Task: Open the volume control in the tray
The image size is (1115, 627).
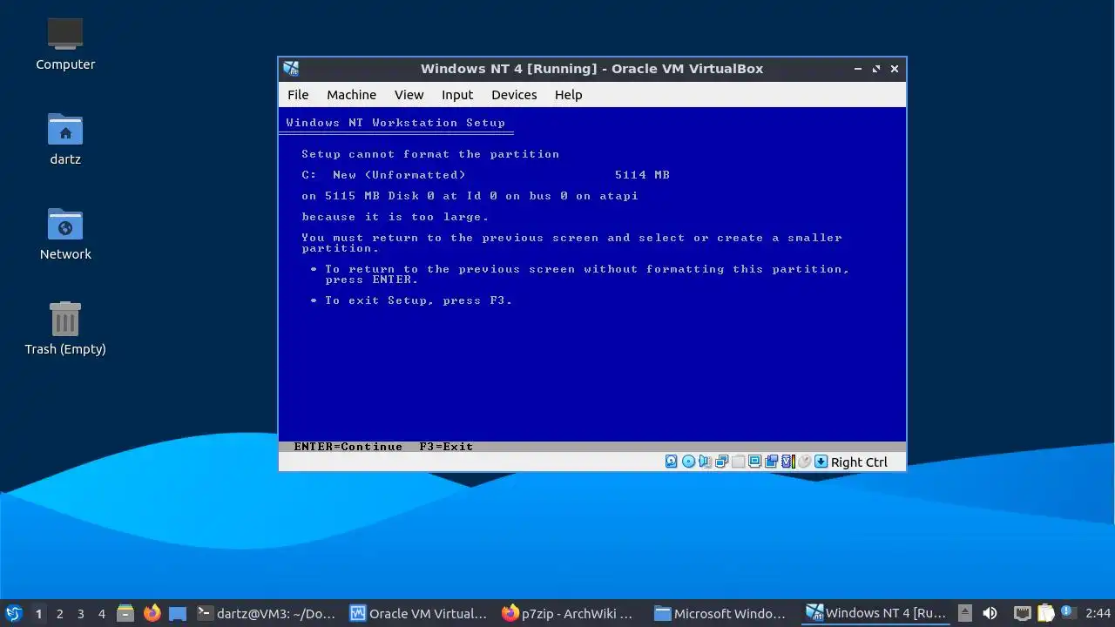Action: point(990,613)
